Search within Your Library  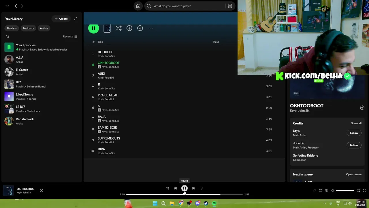point(7,36)
